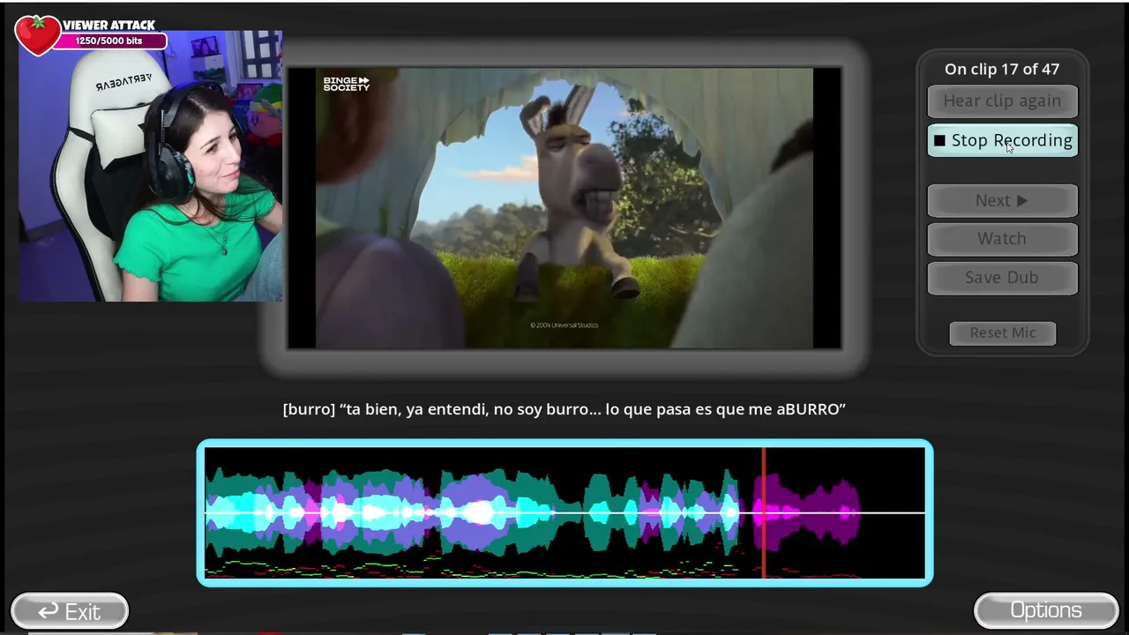Click the Viewer Attack strawberry heart icon

pyautogui.click(x=37, y=35)
